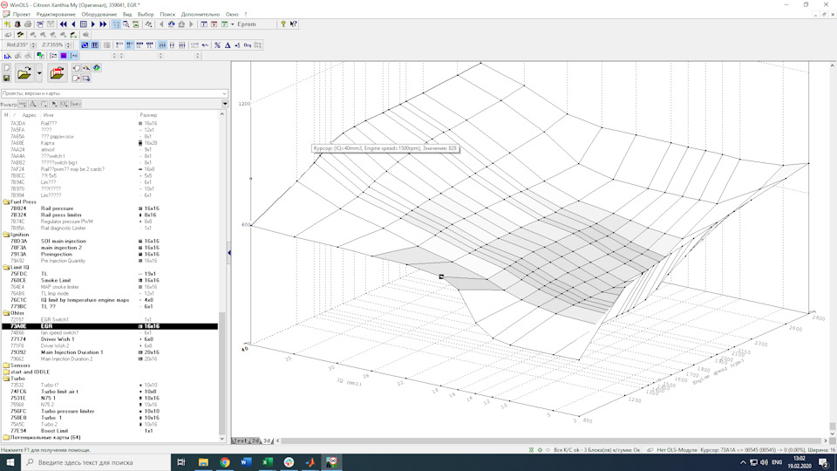The width and height of the screenshot is (837, 471).
Task: Jump to last map with double-right arrow
Action: pos(103,24)
